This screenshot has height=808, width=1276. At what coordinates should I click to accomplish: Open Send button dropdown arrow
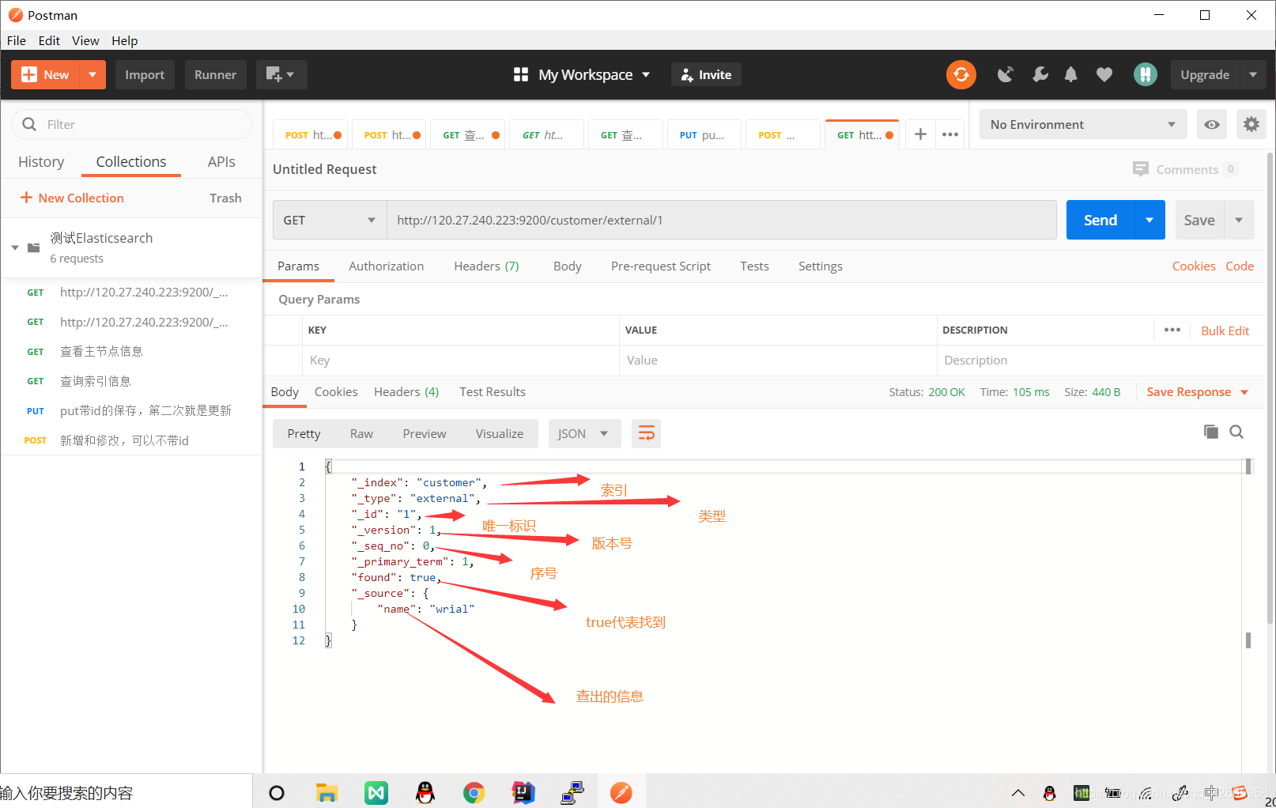click(x=1150, y=220)
